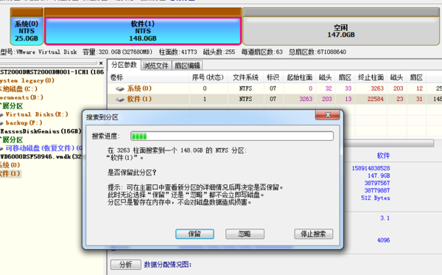The height and width of the screenshot is (275, 442).
Task: Select 本地磁盘(C:) in the tree
Action: click(18, 89)
